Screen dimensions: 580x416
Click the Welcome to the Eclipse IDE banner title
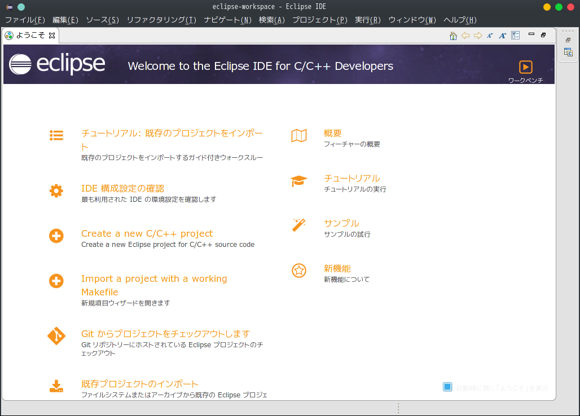[261, 66]
